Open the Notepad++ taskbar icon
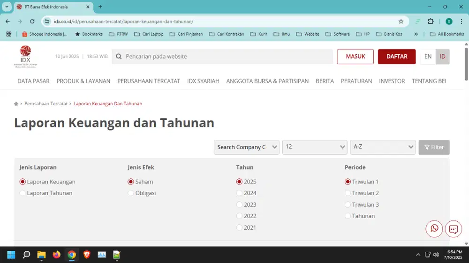This screenshot has height=263, width=469. 117,255
